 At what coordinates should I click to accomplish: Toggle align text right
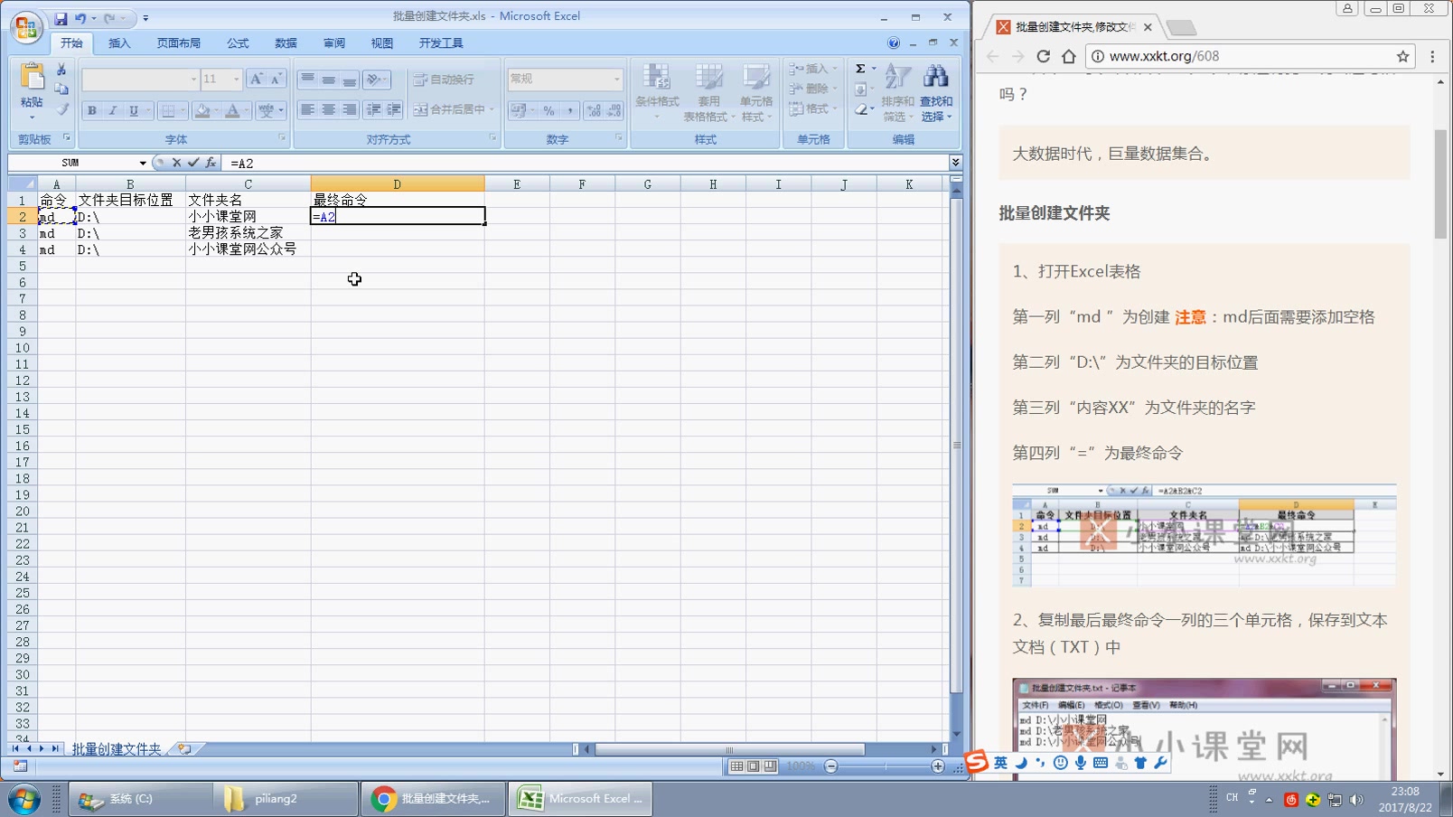click(349, 110)
